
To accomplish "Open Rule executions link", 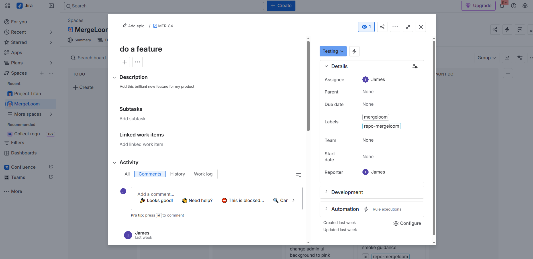I will (x=387, y=209).
